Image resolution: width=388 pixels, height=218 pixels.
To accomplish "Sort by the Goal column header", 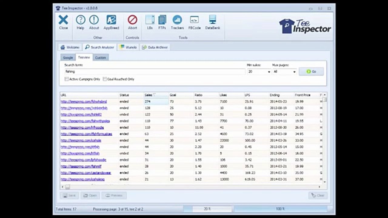I will pyautogui.click(x=181, y=95).
